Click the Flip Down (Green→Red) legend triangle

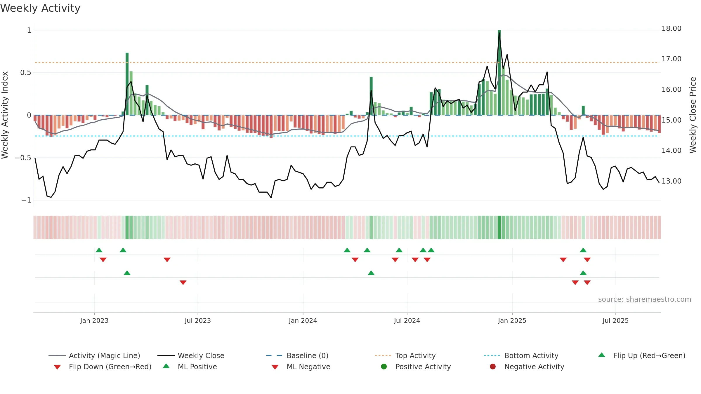(x=57, y=367)
